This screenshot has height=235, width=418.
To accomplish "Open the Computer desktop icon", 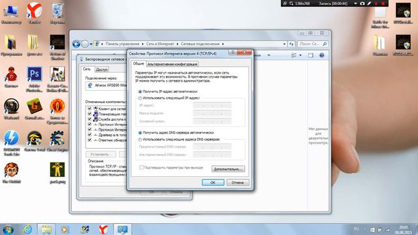I will pyautogui.click(x=11, y=13).
